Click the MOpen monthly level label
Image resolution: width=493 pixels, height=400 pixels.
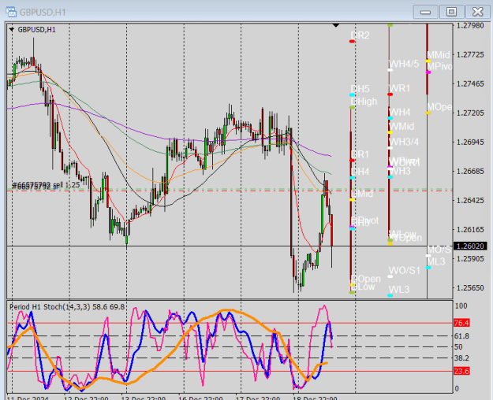(439, 107)
